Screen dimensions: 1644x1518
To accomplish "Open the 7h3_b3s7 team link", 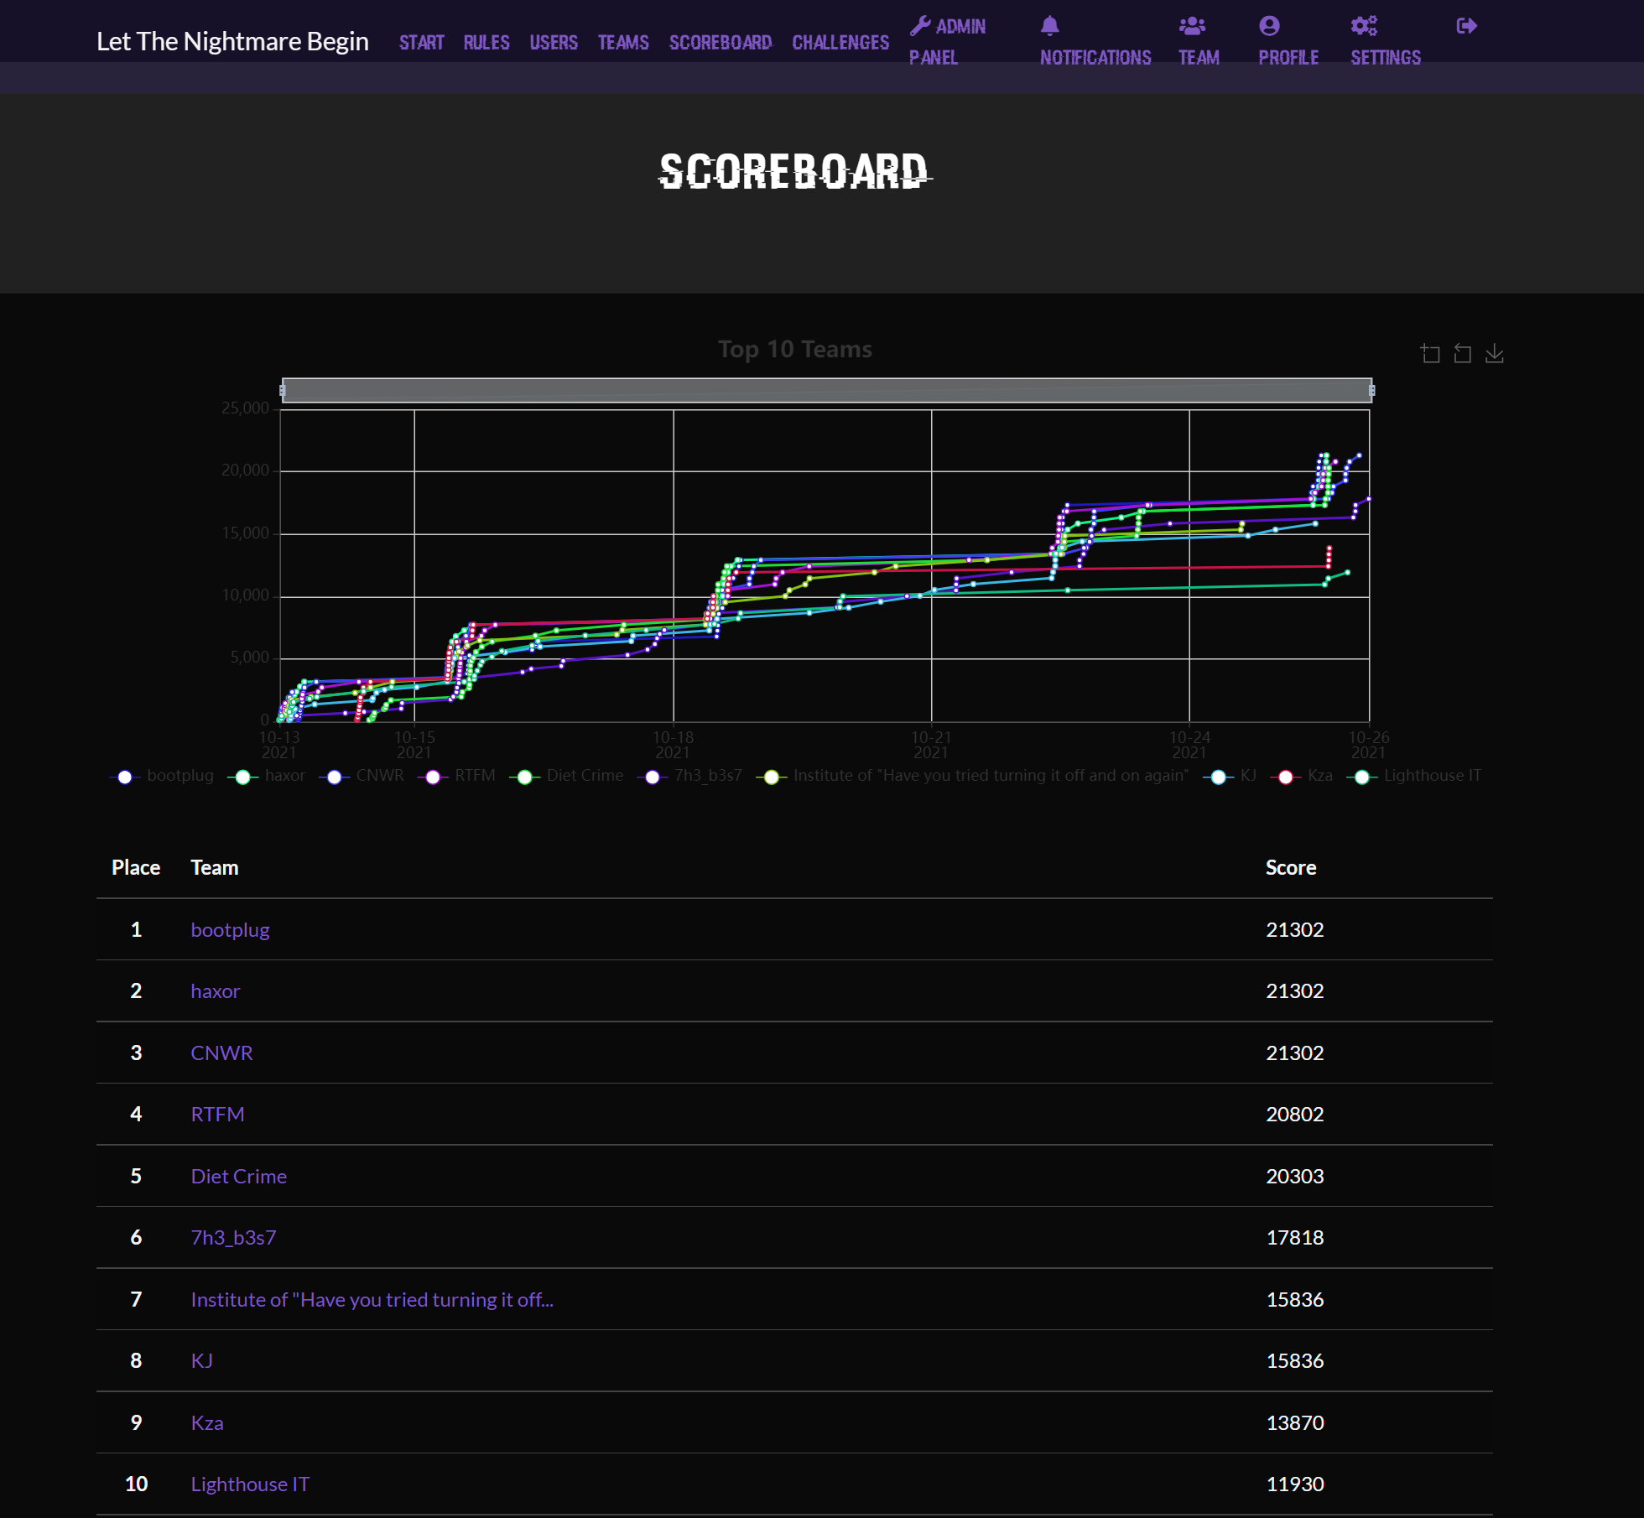I will point(233,1237).
